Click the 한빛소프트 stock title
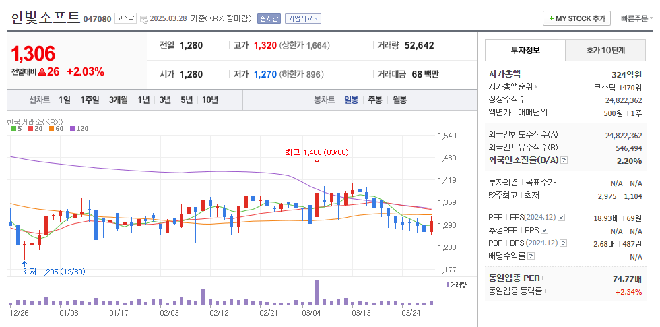The width and height of the screenshot is (660, 327). pos(45,18)
